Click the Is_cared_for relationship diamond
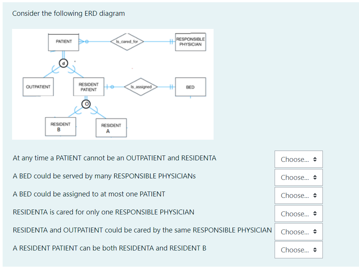Screen dimensions: 359x267 point(127,42)
